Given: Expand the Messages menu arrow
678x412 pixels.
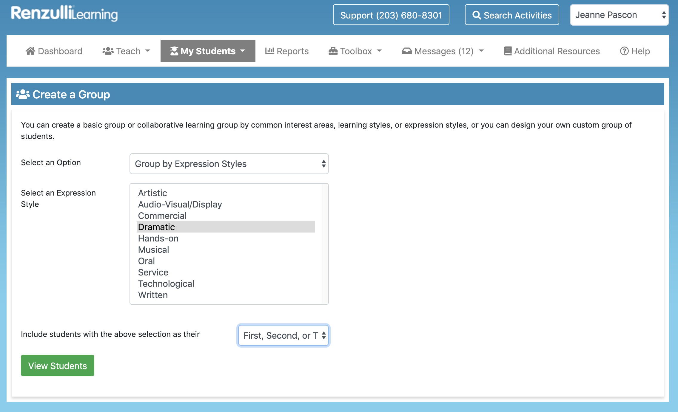Looking at the screenshot, I should [481, 51].
